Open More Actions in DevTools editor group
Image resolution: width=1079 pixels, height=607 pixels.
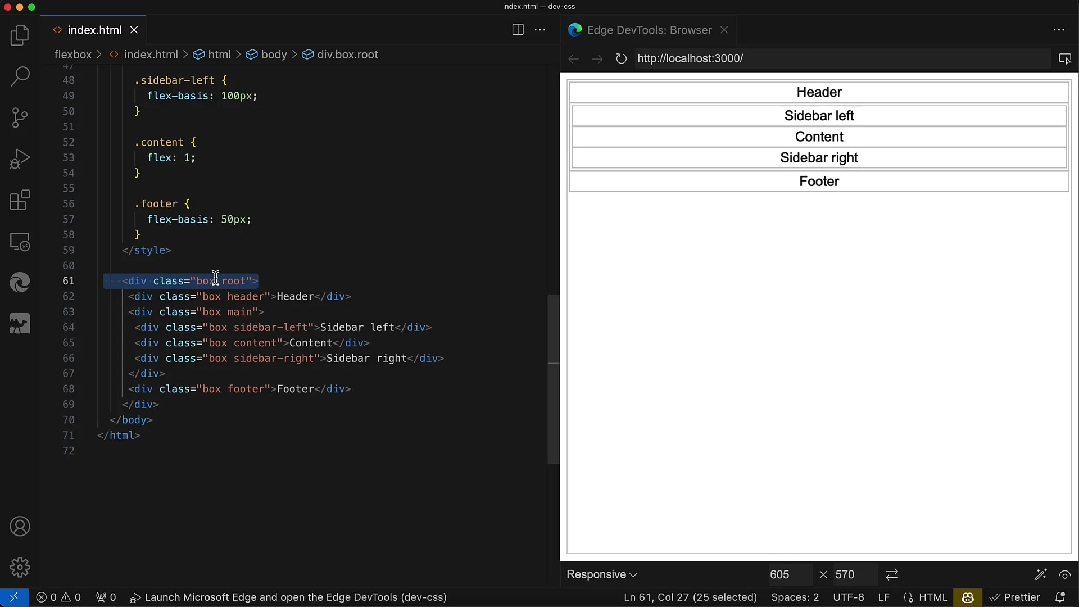coord(1059,30)
